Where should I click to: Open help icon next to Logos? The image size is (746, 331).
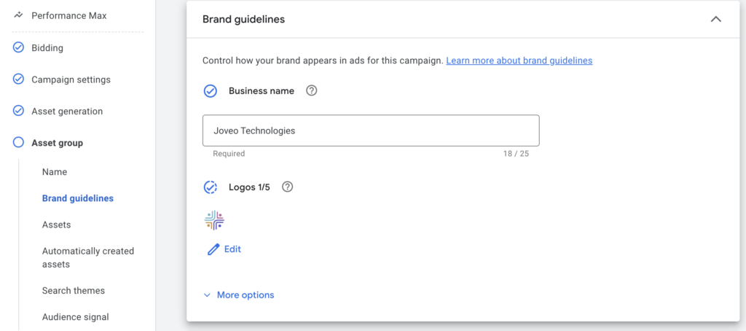(288, 187)
